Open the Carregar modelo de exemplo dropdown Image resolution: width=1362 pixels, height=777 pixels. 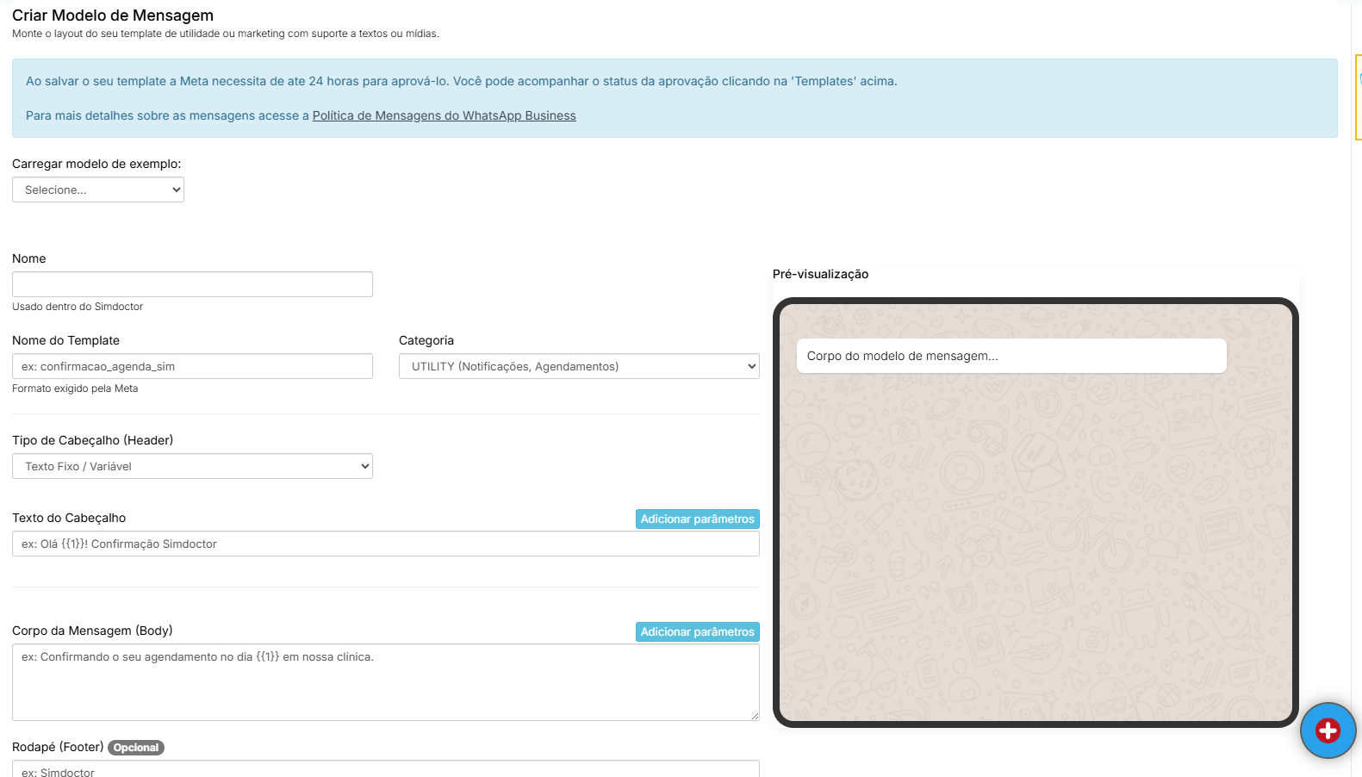pyautogui.click(x=98, y=190)
